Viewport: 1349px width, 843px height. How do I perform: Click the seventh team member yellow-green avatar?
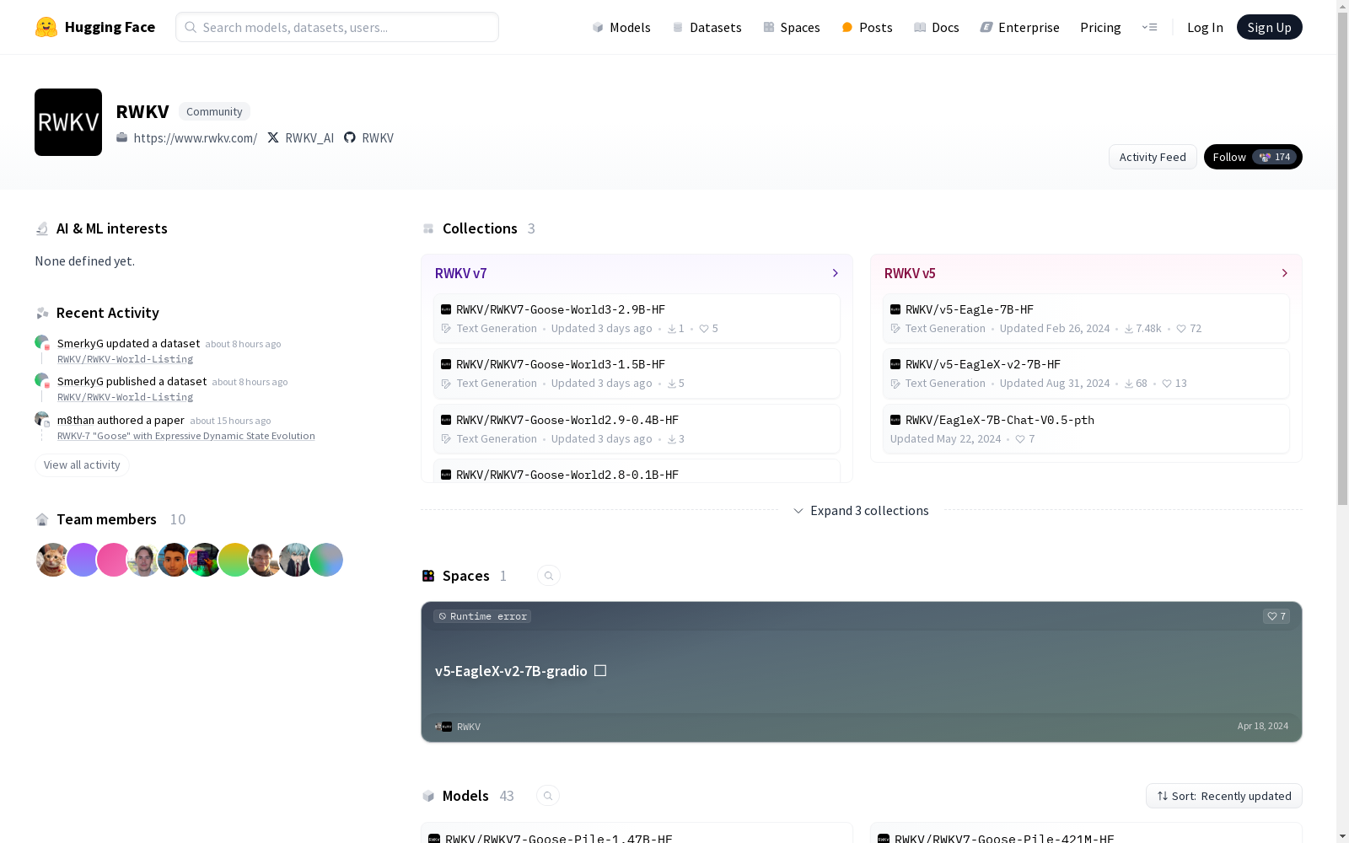click(234, 560)
